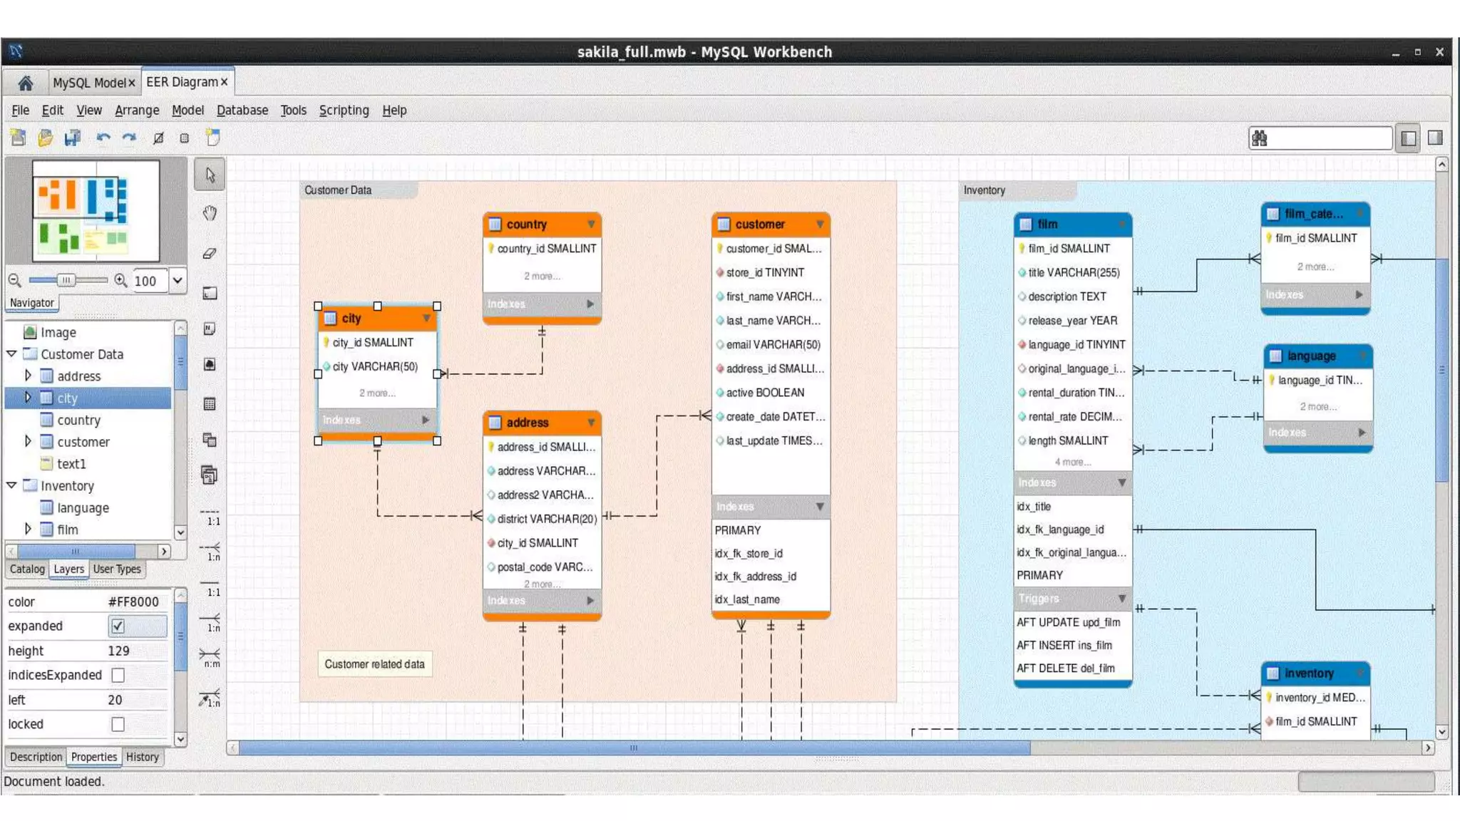This screenshot has height=821, width=1460.
Task: Expand the address tree node
Action: click(28, 375)
